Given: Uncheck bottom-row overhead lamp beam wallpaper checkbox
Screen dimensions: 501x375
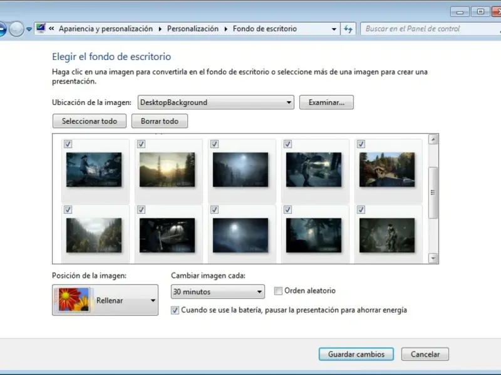Looking at the screenshot, I should point(142,209).
